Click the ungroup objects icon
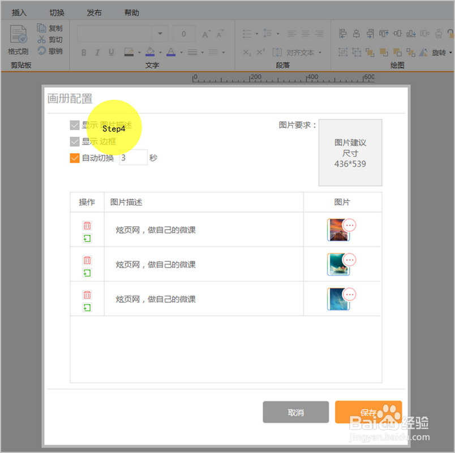The image size is (455, 453). point(357,52)
